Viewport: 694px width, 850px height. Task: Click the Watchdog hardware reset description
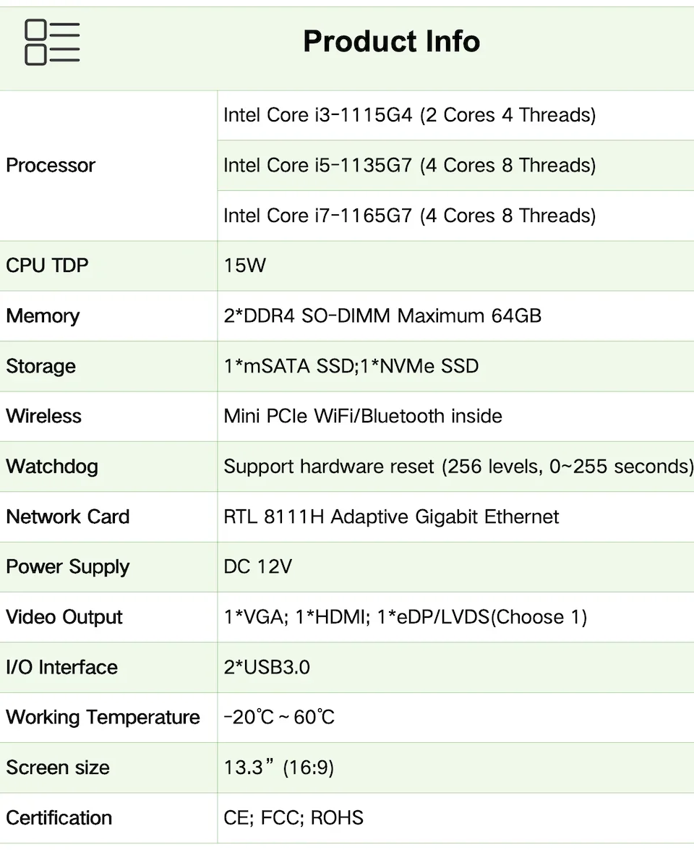point(458,467)
